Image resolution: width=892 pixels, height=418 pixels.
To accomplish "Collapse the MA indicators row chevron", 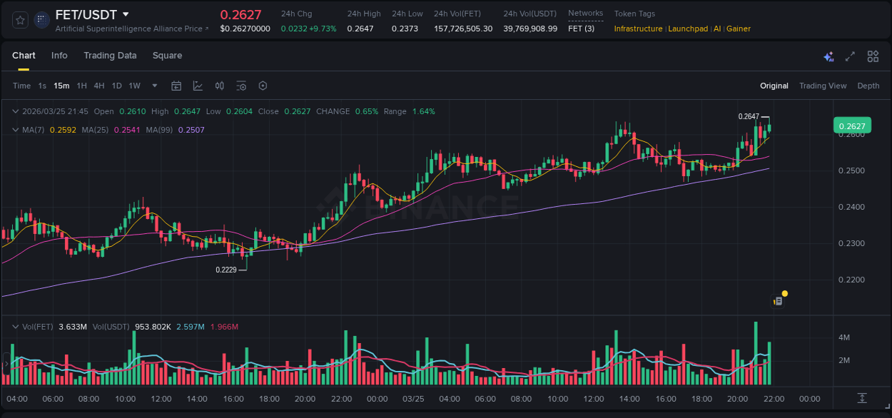I will [x=15, y=130].
